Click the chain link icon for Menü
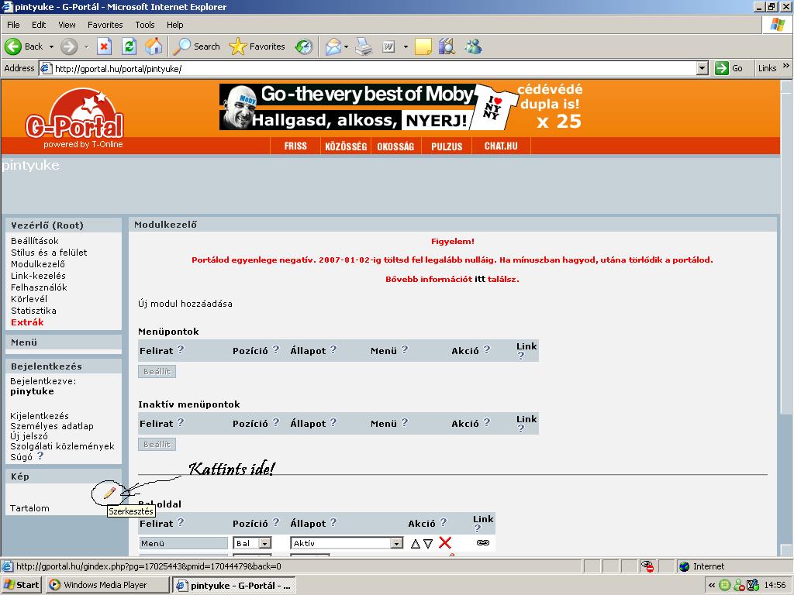This screenshot has width=794, height=595. (x=482, y=543)
